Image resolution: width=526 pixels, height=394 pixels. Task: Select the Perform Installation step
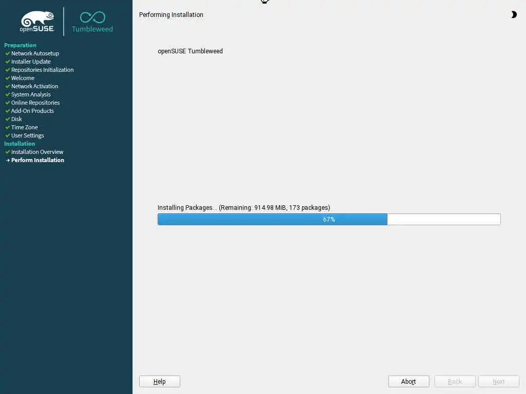click(37, 160)
